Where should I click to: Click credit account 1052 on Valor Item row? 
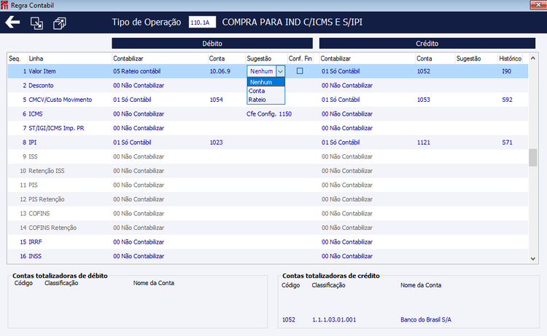424,71
